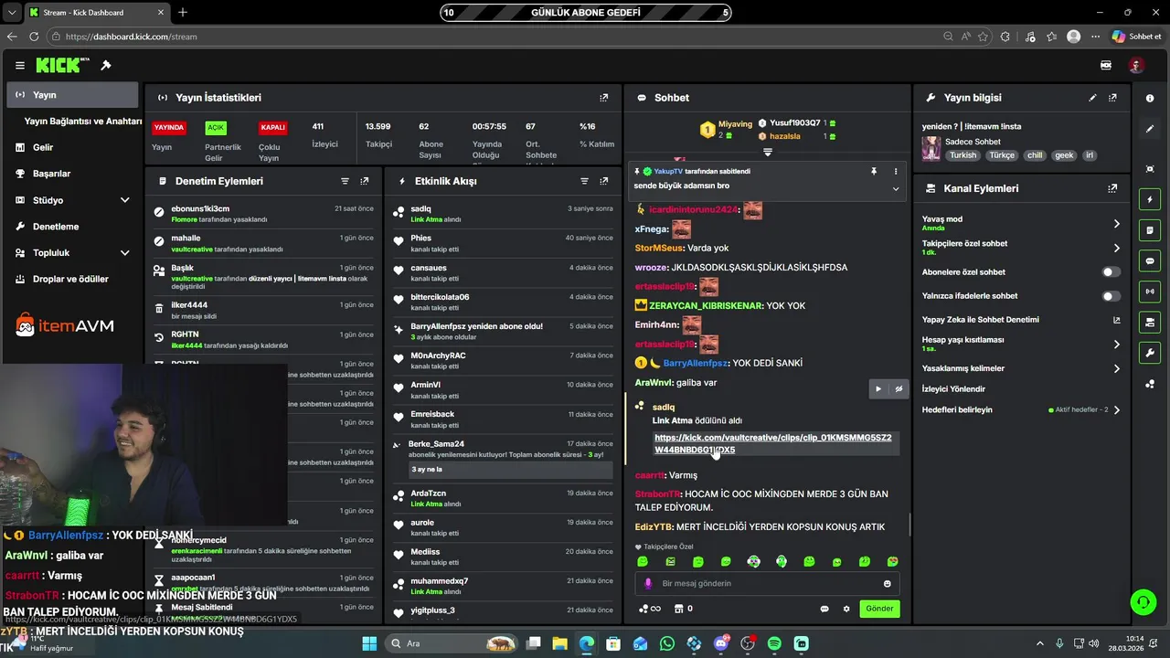1170x658 pixels.
Task: Open filter options in Etkinlik Akışı
Action: pos(584,181)
